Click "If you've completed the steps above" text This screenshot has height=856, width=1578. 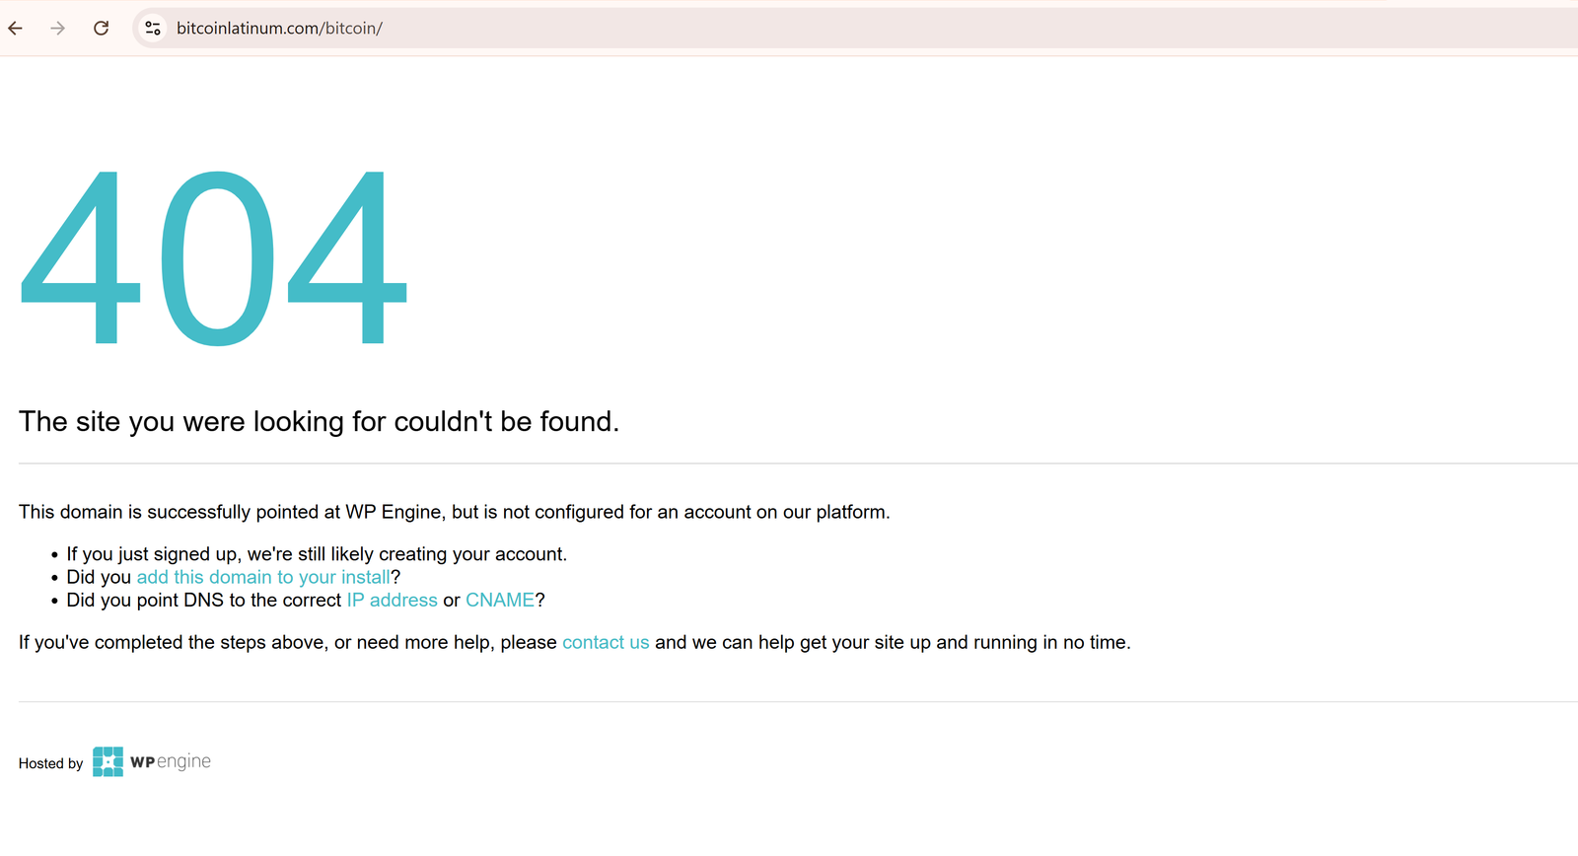click(x=287, y=642)
